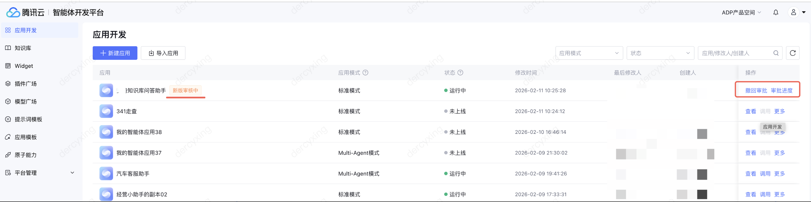Click the search magnifier icon
Image resolution: width=811 pixels, height=202 pixels.
tap(776, 53)
